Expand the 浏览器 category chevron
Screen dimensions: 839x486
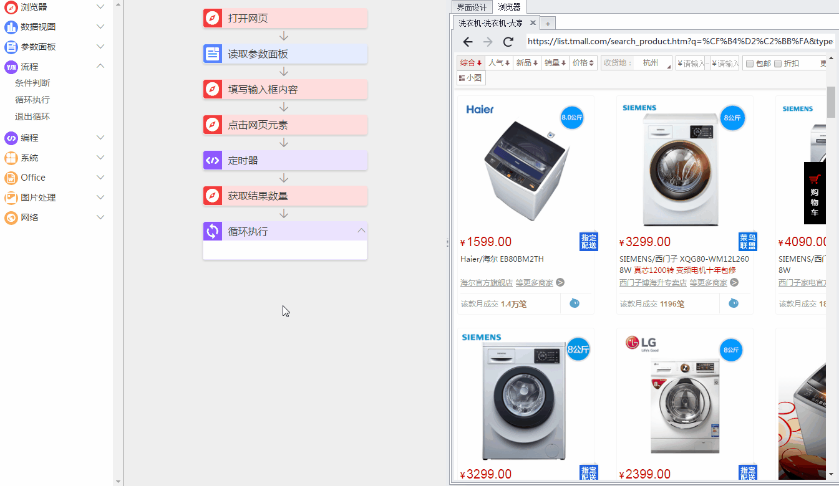100,7
